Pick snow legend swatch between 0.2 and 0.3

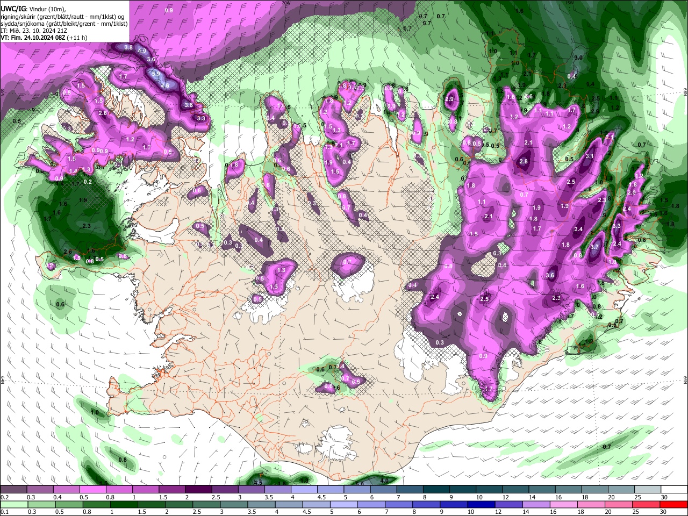click(x=14, y=489)
